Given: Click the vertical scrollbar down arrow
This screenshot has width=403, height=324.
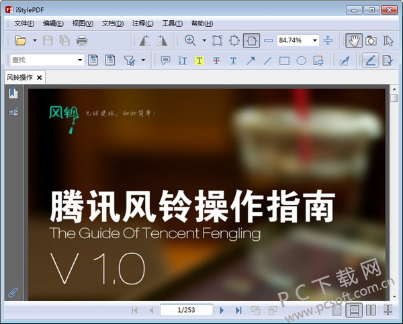Looking at the screenshot, I should pyautogui.click(x=394, y=296).
